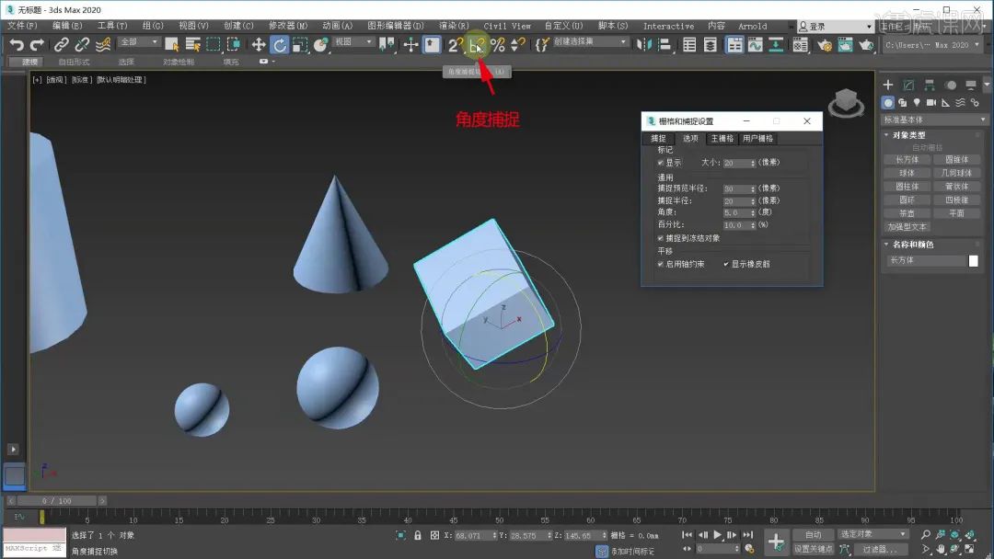Toggle the selection lock icon in status bar
Image resolution: width=994 pixels, height=559 pixels.
(x=418, y=535)
